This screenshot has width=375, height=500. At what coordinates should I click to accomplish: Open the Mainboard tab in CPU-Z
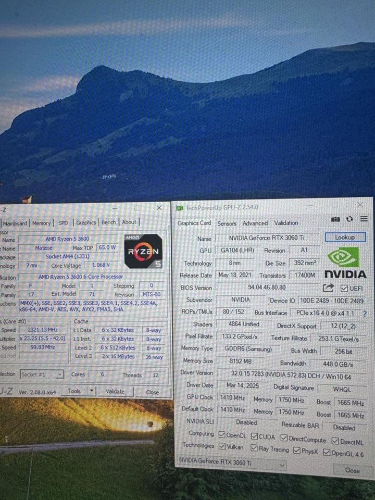[x=15, y=223]
